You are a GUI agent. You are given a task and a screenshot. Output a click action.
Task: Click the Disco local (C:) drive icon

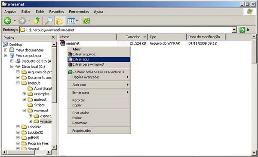pos(18,66)
